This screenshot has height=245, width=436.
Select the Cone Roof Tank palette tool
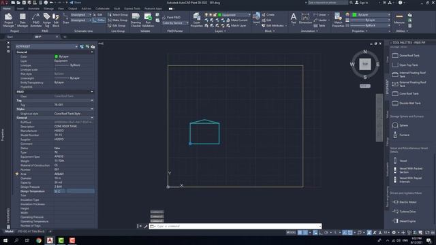coord(405,94)
